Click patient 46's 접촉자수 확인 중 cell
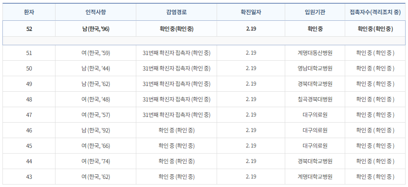Image resolution: width=408 pixels, height=187 pixels. coord(375,130)
